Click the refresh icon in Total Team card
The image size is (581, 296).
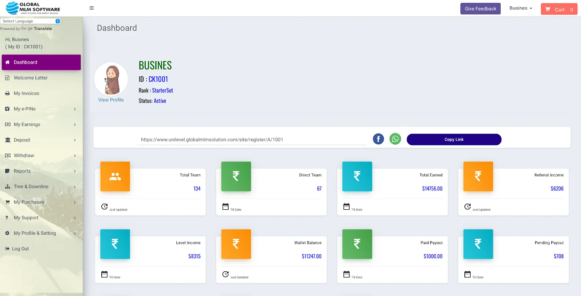click(x=104, y=206)
